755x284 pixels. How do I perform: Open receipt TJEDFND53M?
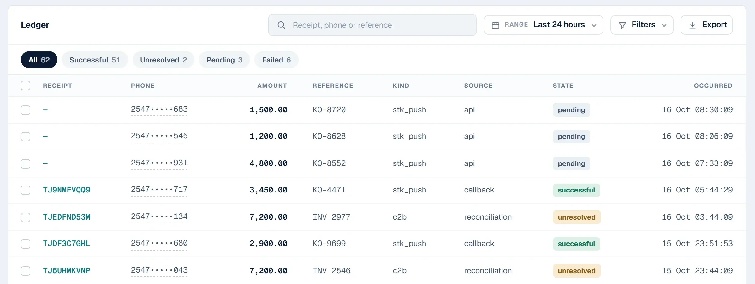click(67, 217)
